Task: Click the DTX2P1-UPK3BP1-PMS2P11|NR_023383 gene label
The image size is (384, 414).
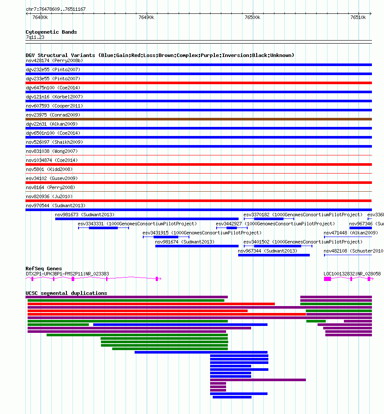Action: pos(67,274)
